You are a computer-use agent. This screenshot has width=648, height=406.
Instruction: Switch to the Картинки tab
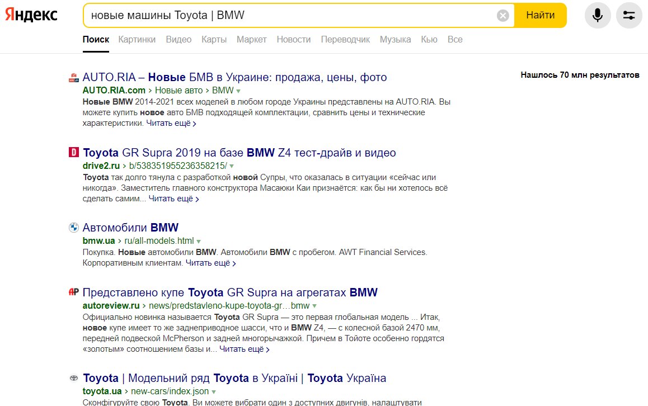137,40
